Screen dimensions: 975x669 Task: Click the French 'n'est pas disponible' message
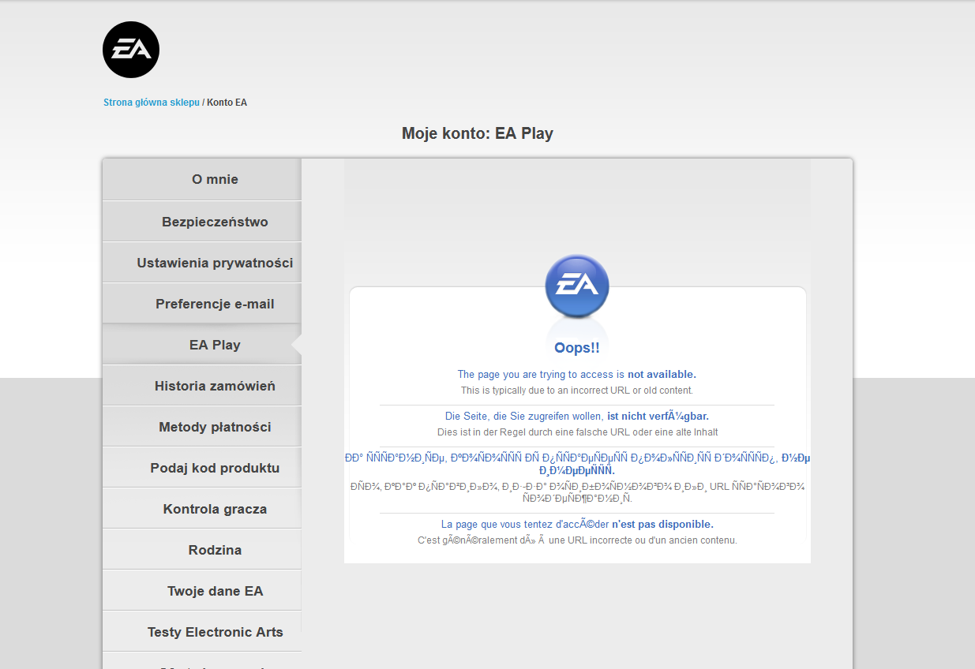(576, 524)
